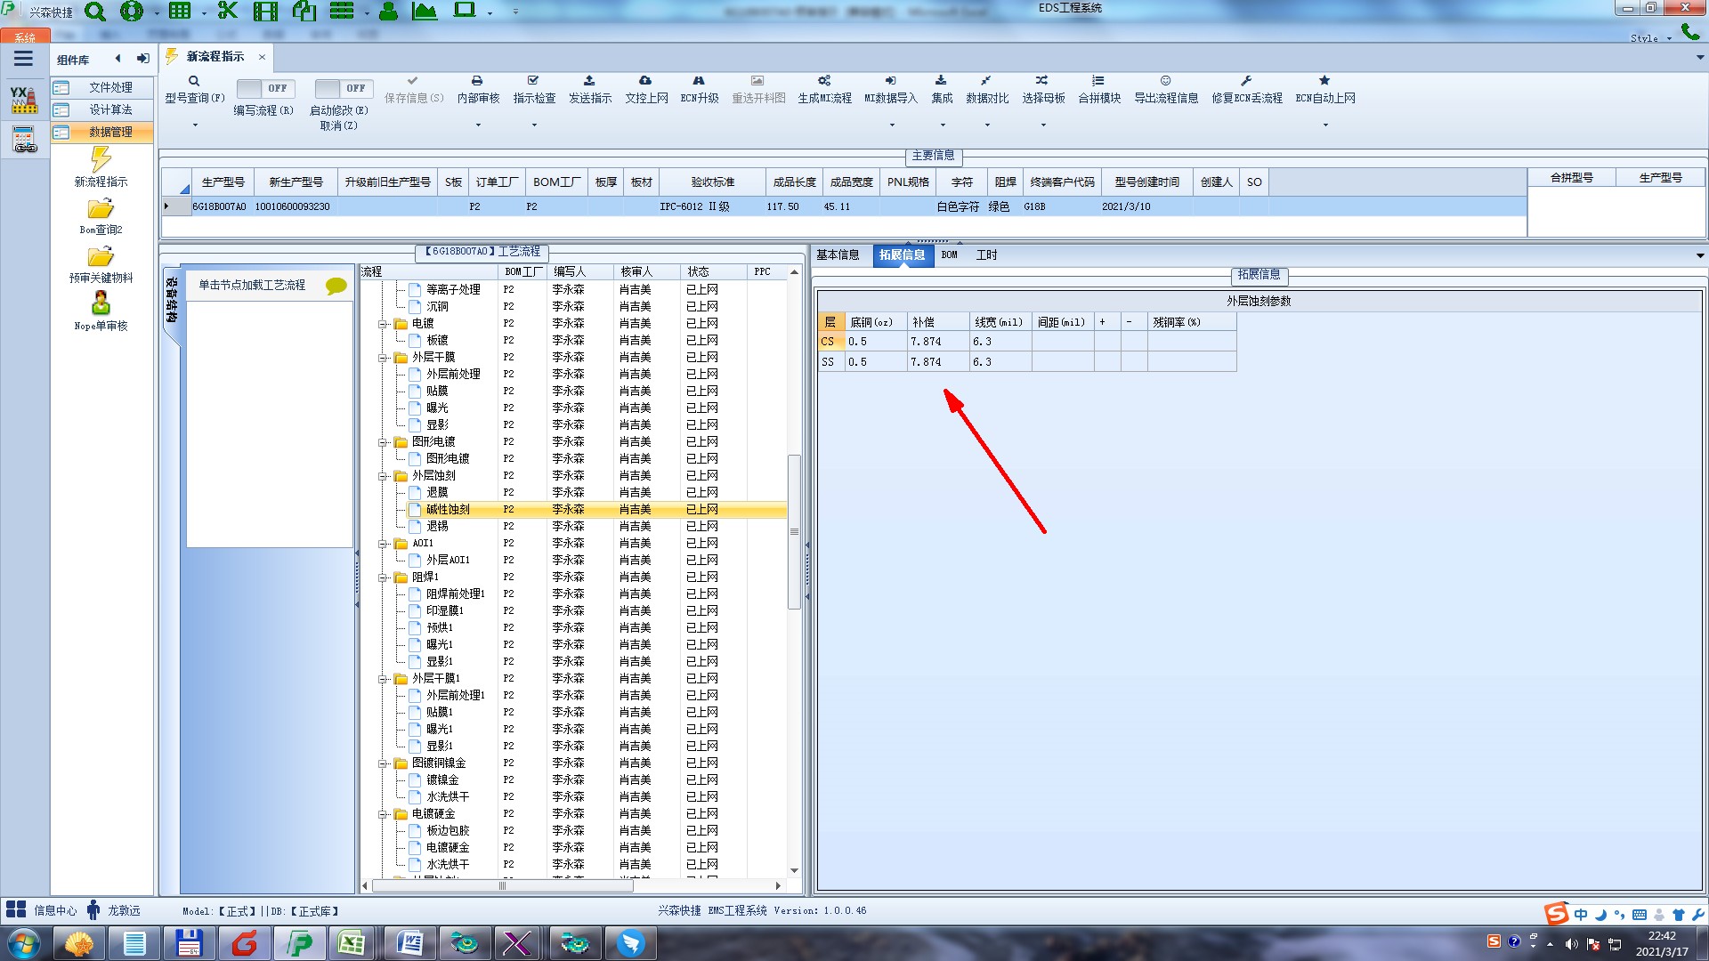Open Bom查询2 folder icon

(x=101, y=209)
